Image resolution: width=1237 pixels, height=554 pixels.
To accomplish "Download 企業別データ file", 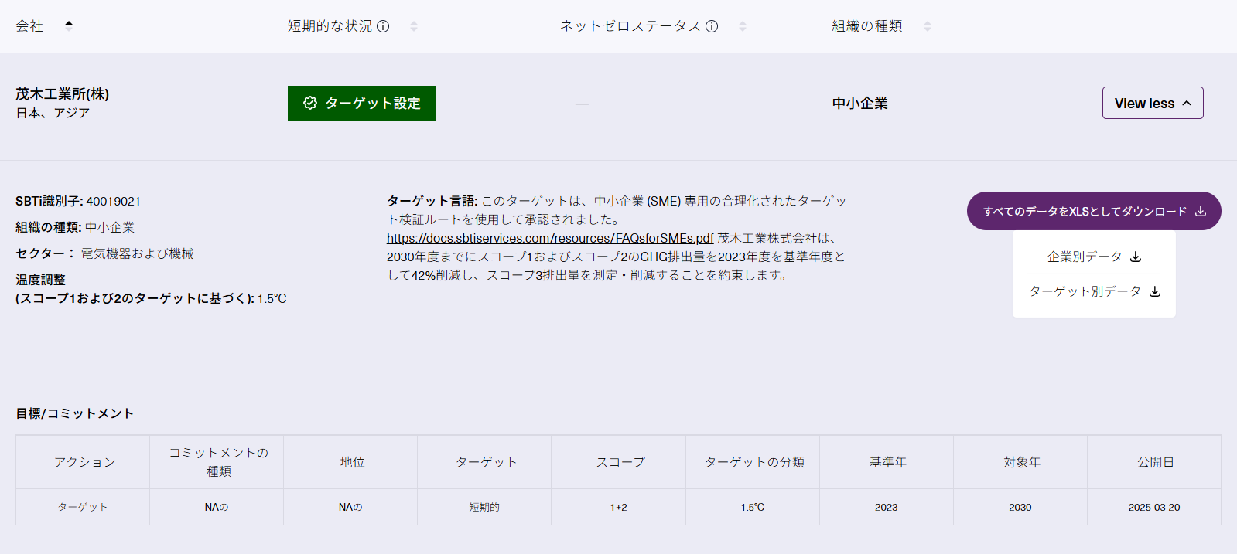I will point(1094,257).
